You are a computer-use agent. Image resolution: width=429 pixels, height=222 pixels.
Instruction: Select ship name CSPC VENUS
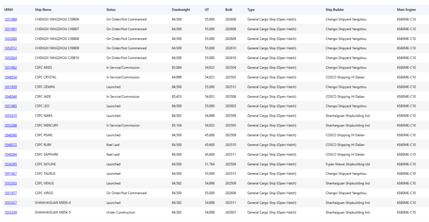(x=44, y=183)
